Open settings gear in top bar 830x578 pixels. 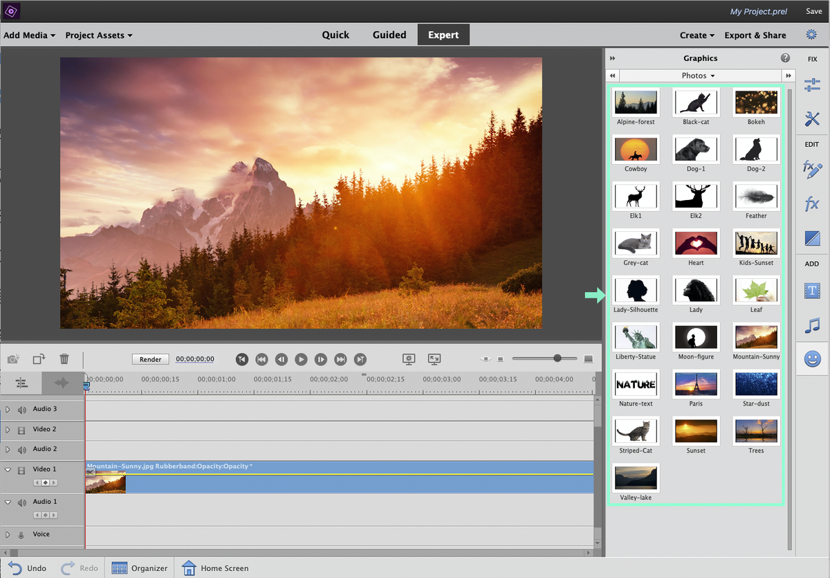(x=811, y=35)
